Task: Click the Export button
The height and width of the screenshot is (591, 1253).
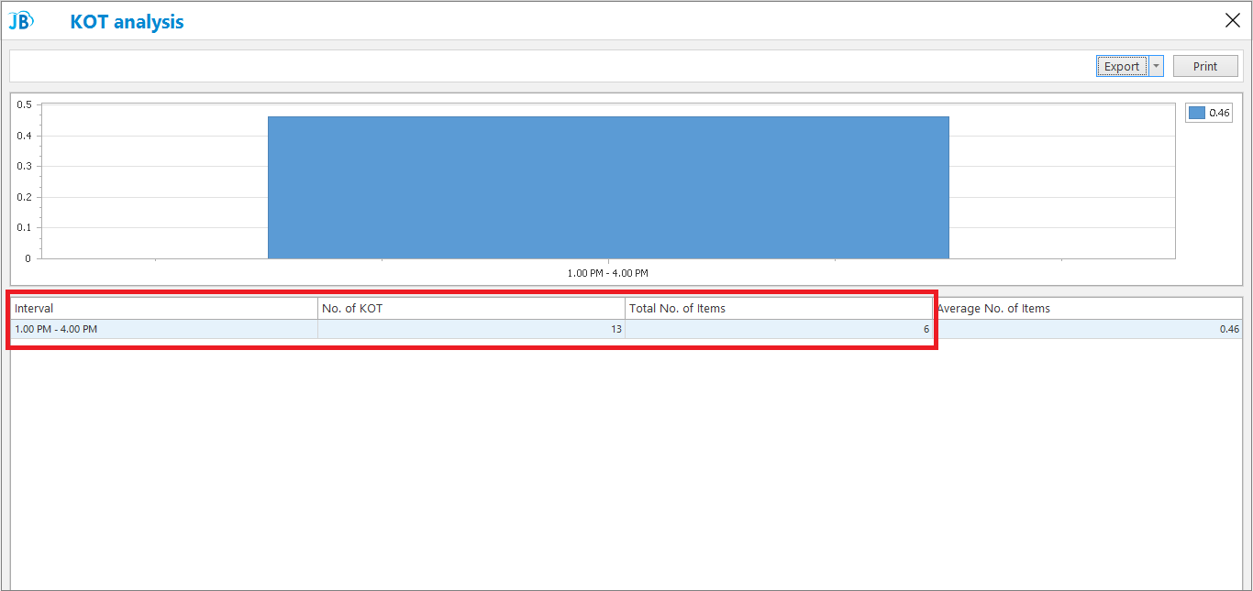Action: (1122, 66)
